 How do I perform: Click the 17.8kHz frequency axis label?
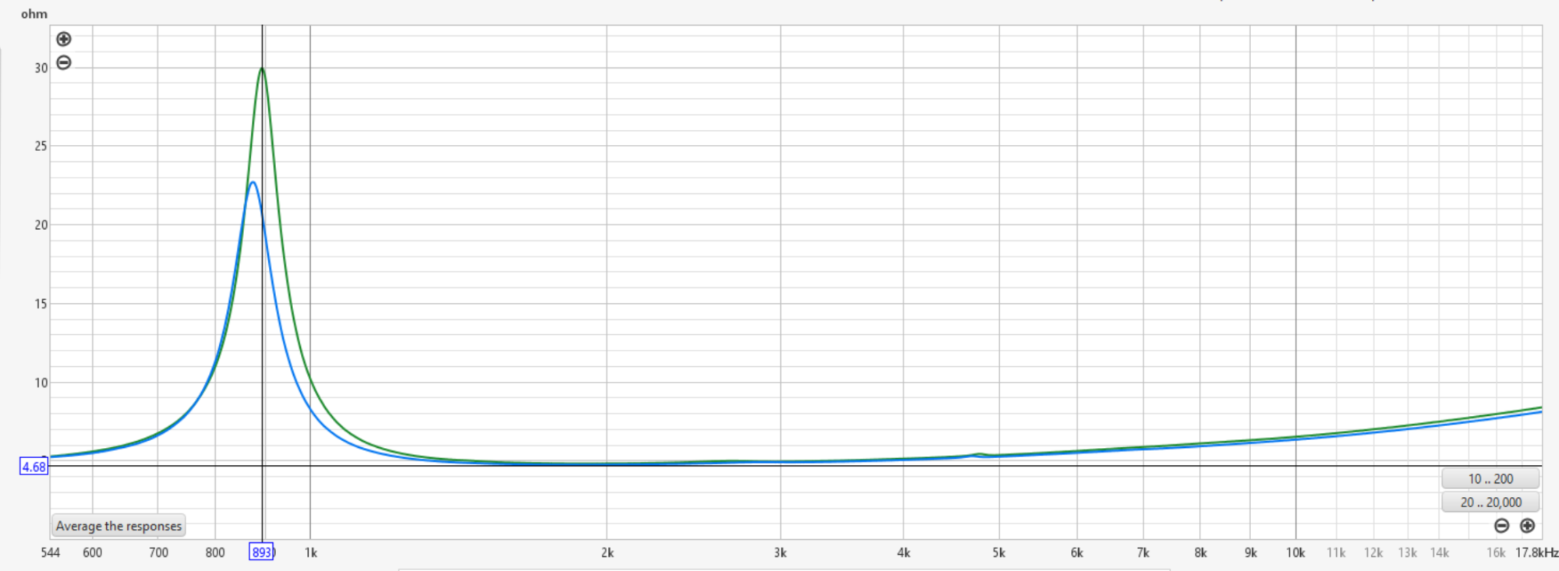[x=1536, y=552]
